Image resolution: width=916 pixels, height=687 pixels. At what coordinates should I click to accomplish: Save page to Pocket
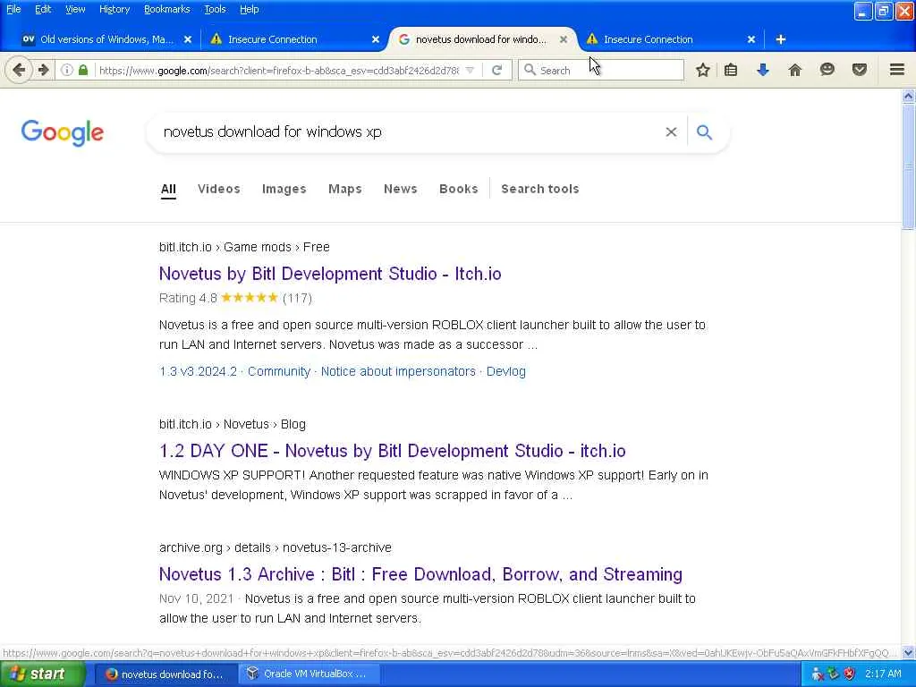(860, 70)
